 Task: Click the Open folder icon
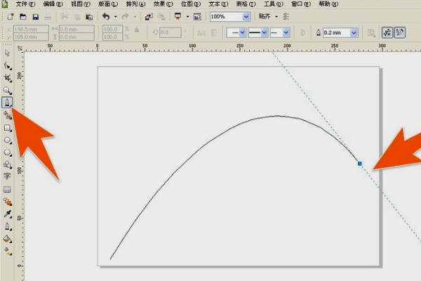tap(22, 16)
